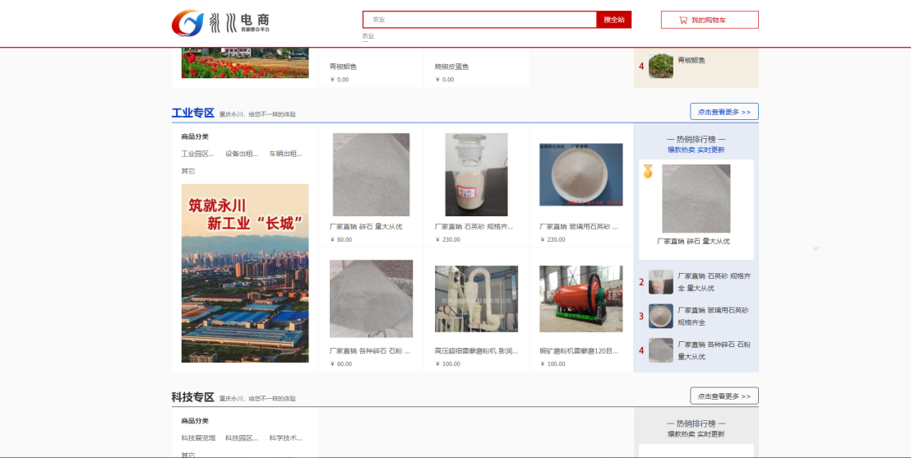Image resolution: width=911 pixels, height=458 pixels.
Task: Open rank 4 青椒鲫鱼 thumbnail in the top ranking list
Action: coord(660,66)
